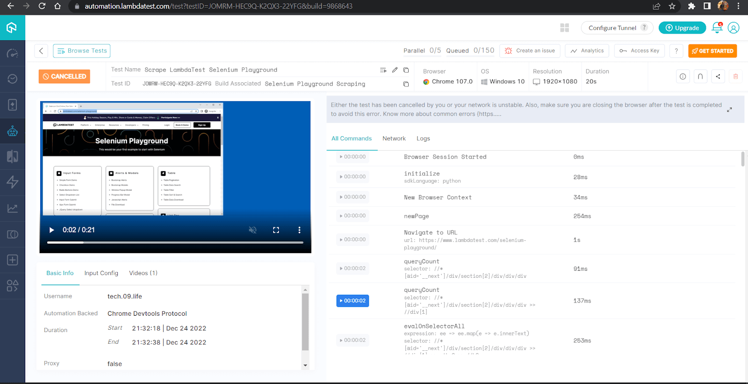Click Access Key button

tap(640, 51)
